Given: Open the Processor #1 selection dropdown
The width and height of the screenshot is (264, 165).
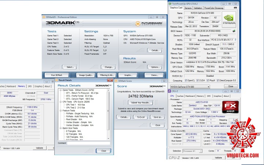Looking at the screenshot, I should pyautogui.click(x=192, y=151).
